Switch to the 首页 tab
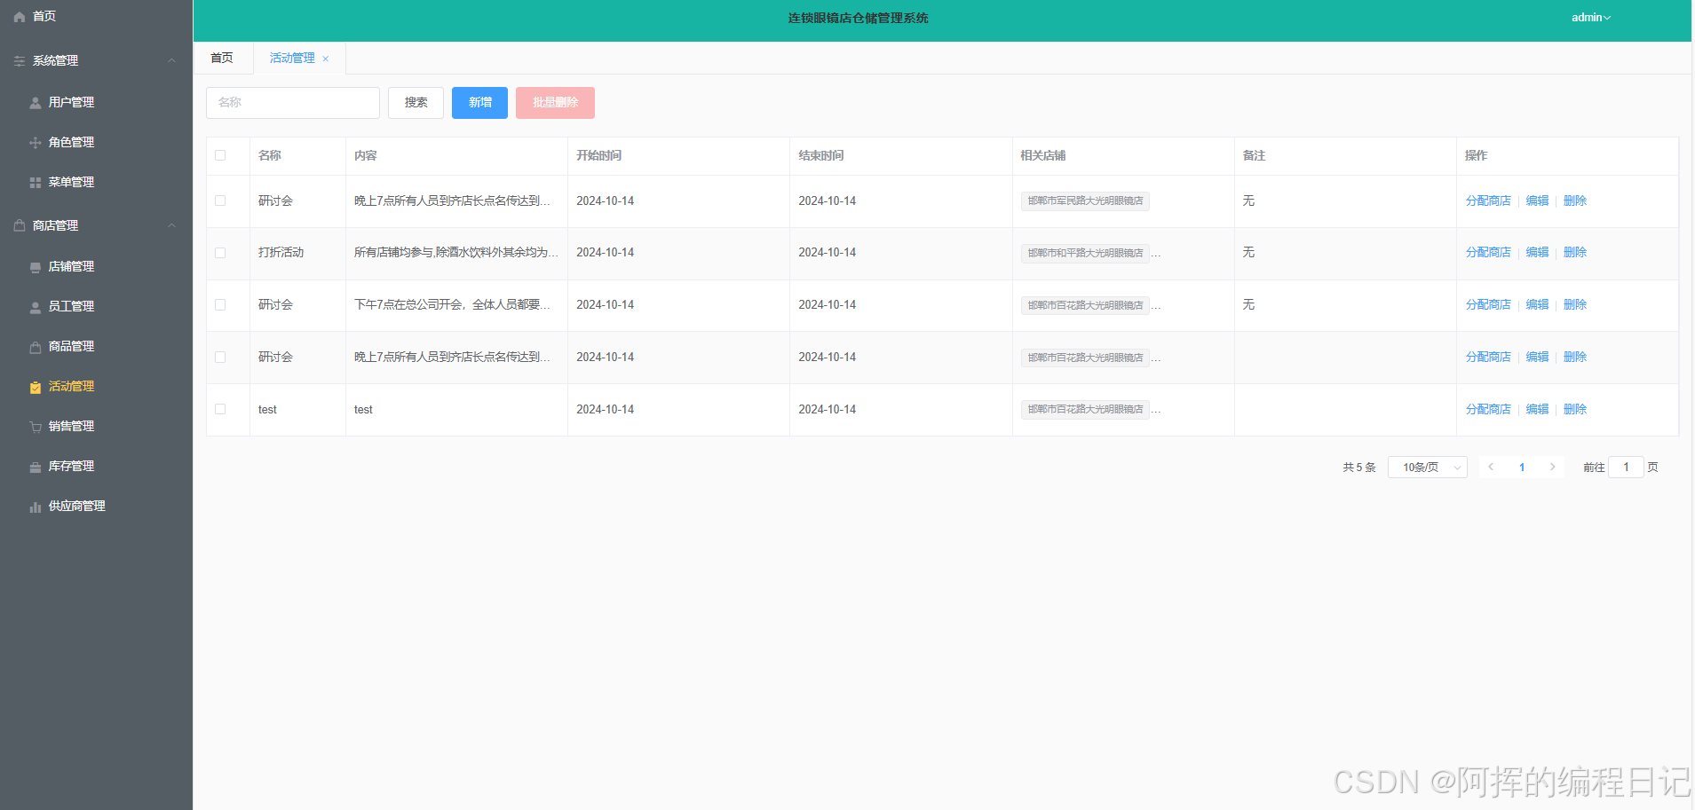The image size is (1695, 810). click(222, 58)
